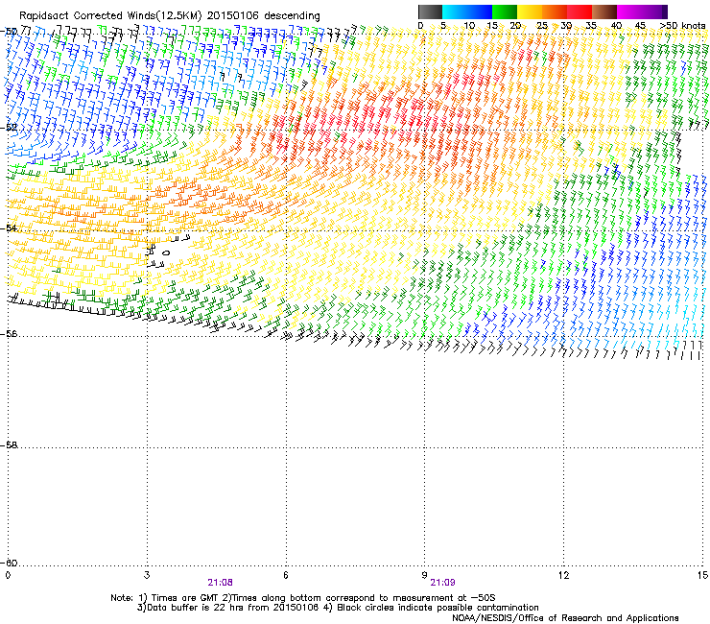The width and height of the screenshot is (710, 624).
Task: Click legend tick label '25'
Action: pyautogui.click(x=542, y=25)
